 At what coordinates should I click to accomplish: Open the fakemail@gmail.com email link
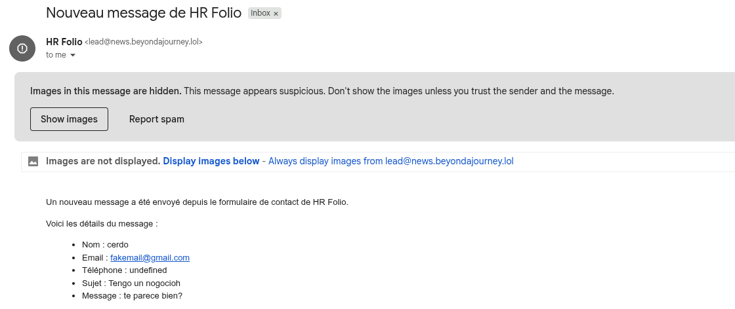150,258
